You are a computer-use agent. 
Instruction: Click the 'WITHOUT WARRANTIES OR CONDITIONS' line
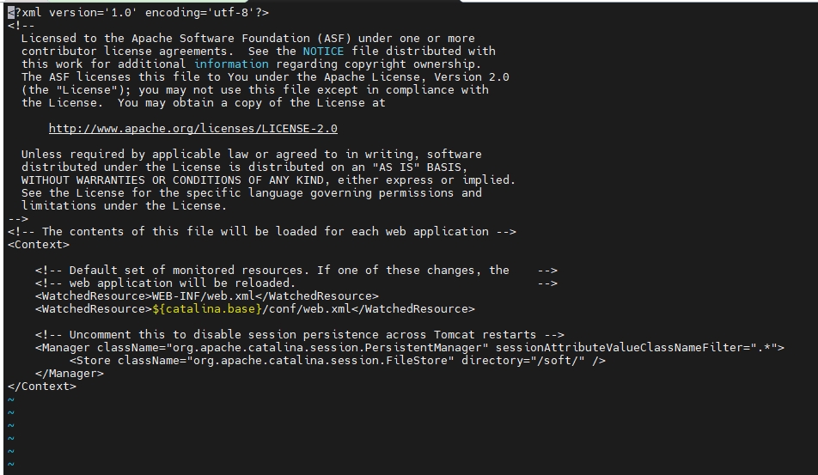[268, 180]
